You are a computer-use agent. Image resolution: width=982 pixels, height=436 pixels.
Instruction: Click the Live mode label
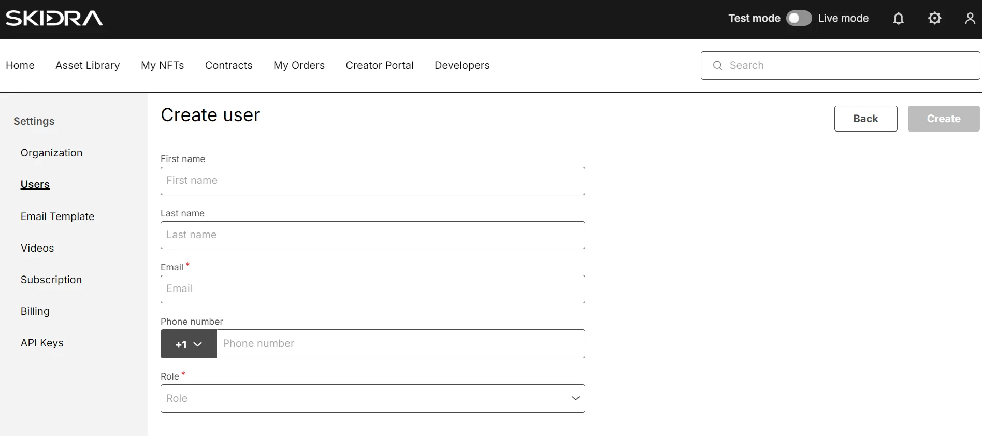click(843, 18)
